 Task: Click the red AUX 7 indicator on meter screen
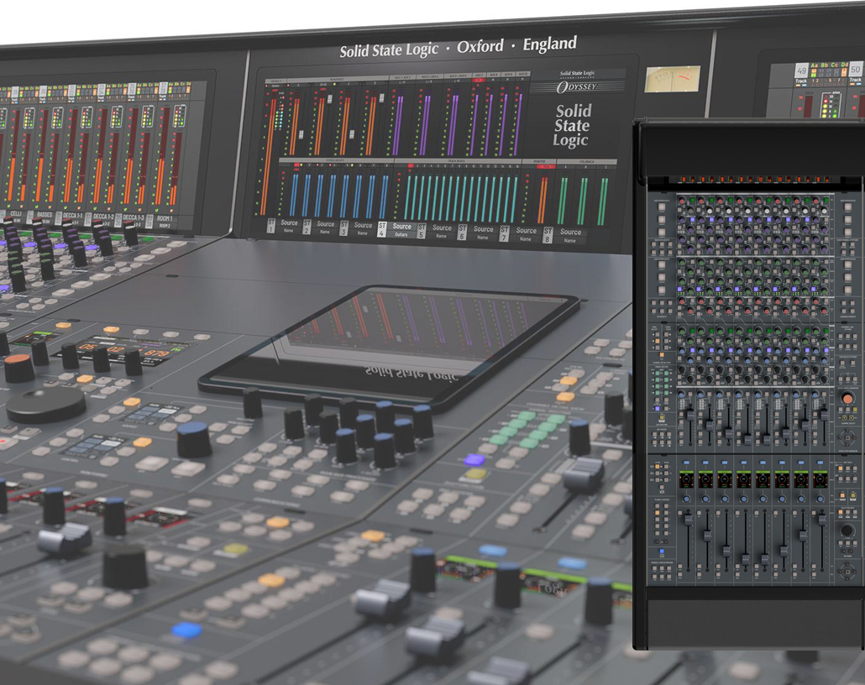point(479,80)
